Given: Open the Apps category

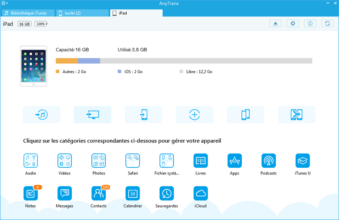Looking at the screenshot, I should click(x=235, y=161).
